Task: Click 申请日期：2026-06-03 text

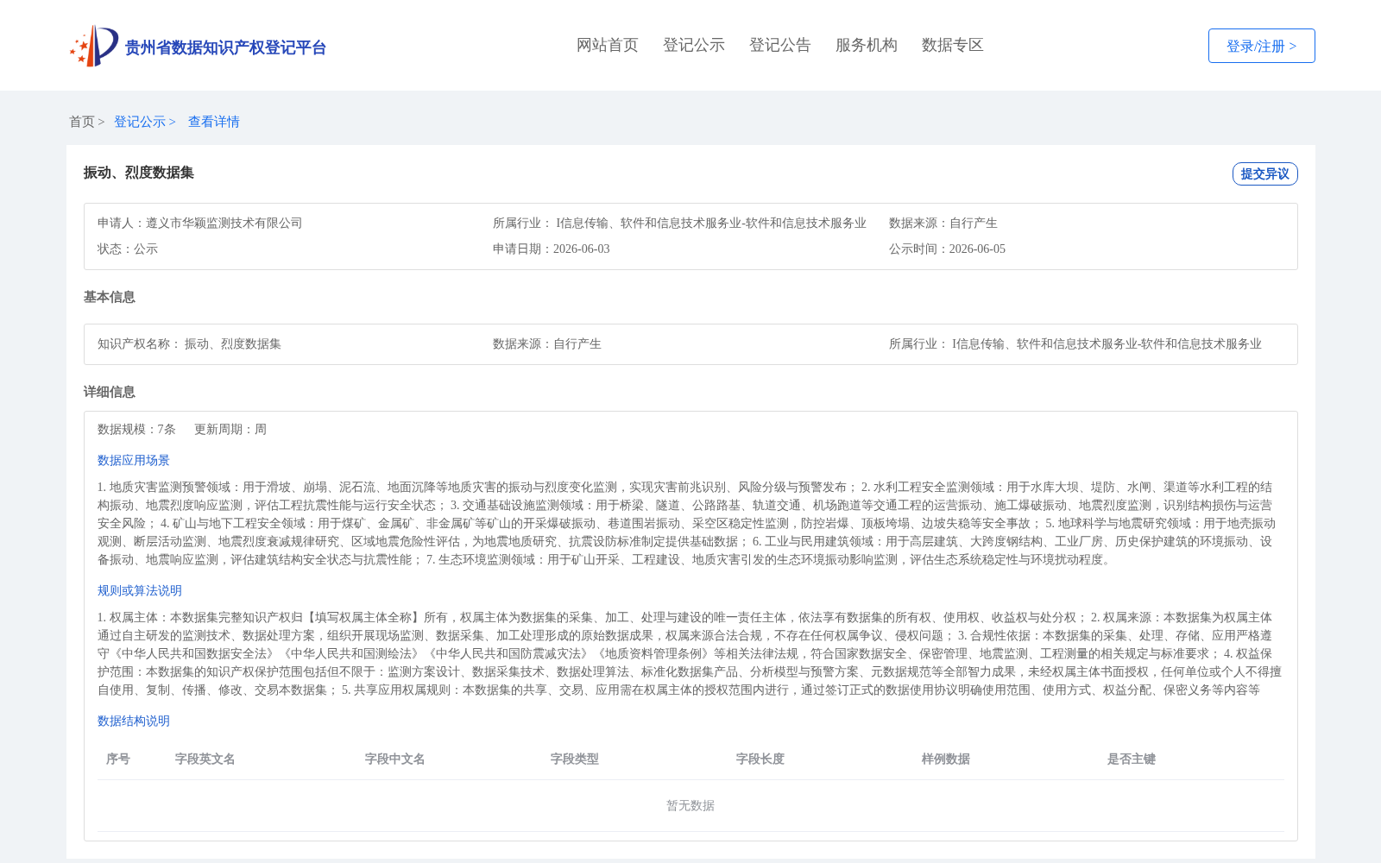Action: point(552,249)
